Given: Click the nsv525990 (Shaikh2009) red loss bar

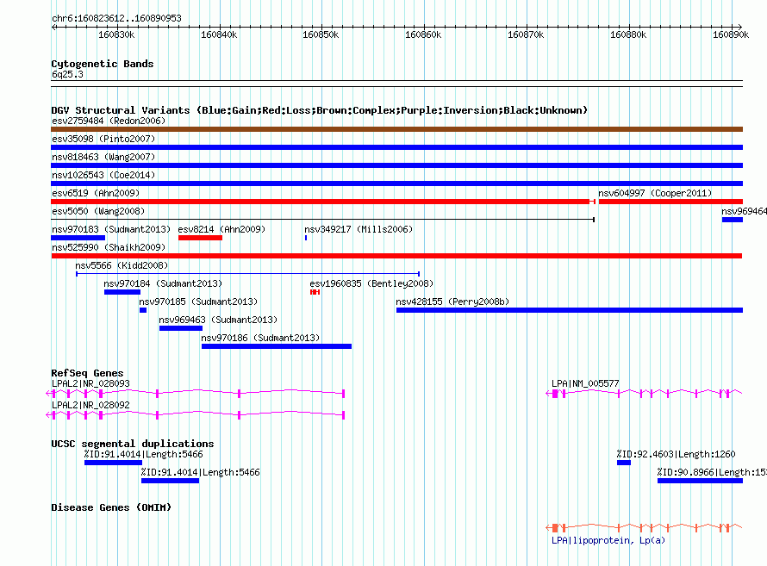Looking at the screenshot, I should (x=396, y=256).
